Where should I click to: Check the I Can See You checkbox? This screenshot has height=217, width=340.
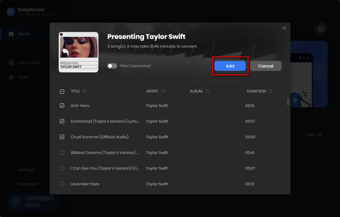coord(62,168)
